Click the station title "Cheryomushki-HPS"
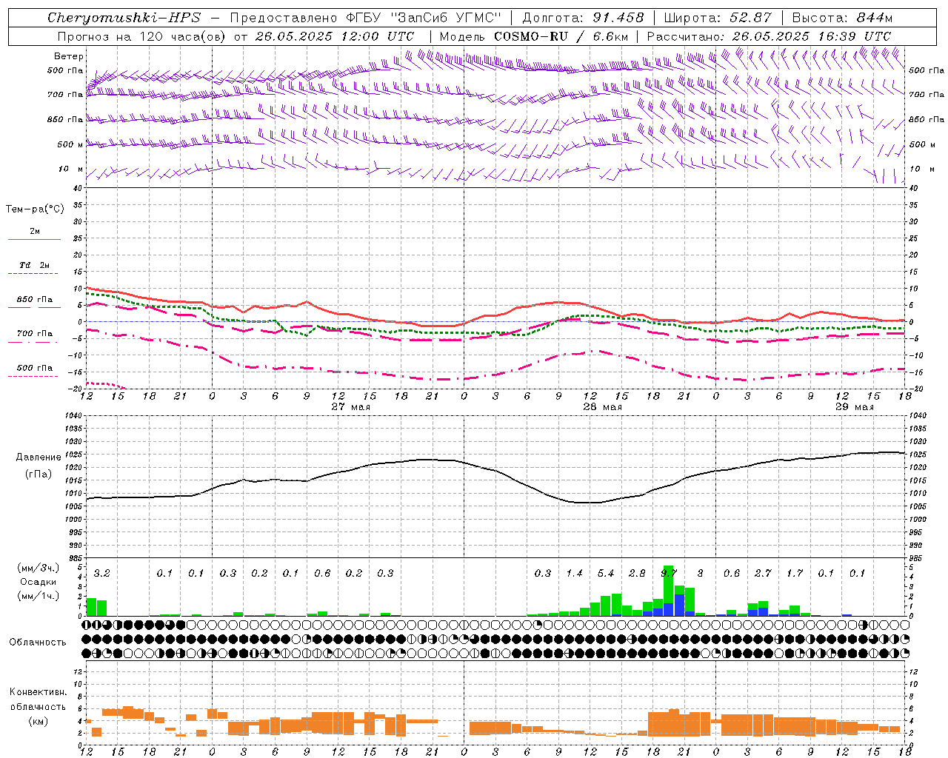This screenshot has width=948, height=758. tap(124, 18)
